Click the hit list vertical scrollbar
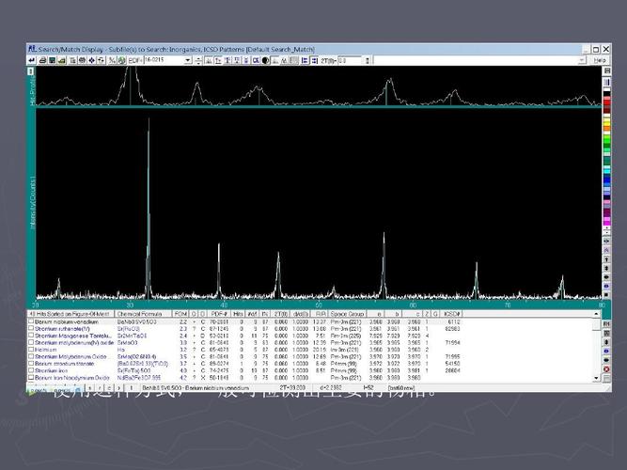627x470 pixels. 596,348
